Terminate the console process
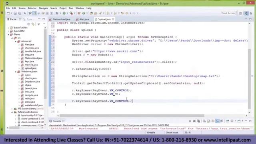The height and width of the screenshot is (144, 256). pos(190,121)
